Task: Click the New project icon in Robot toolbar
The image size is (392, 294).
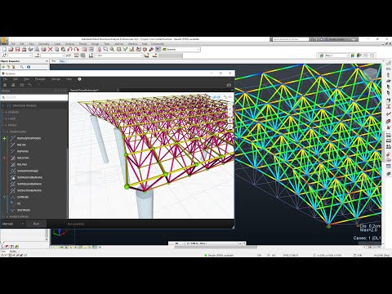Action: [x=4, y=49]
